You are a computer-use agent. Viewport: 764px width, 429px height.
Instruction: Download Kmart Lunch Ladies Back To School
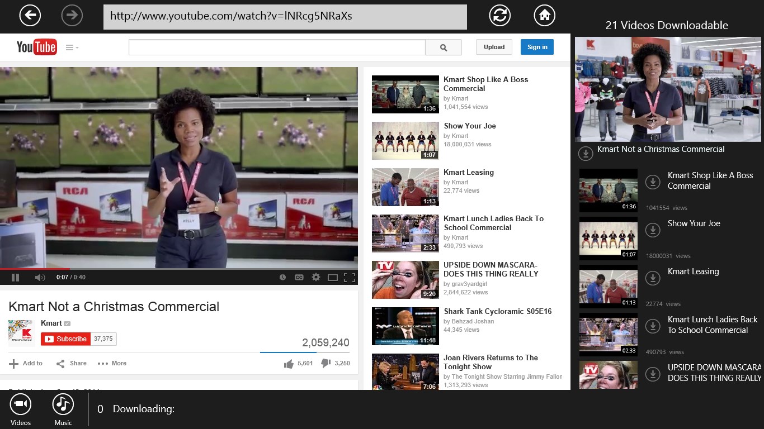click(653, 326)
